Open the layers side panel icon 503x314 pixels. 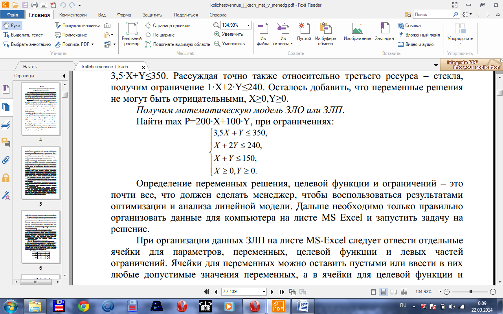click(6, 125)
